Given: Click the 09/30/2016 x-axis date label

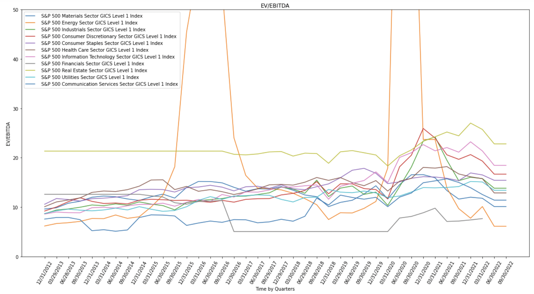Looking at the screenshot, I should 221,273.
